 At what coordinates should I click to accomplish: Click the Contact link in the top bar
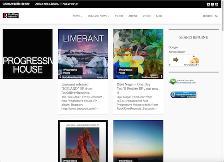click(16, 4)
